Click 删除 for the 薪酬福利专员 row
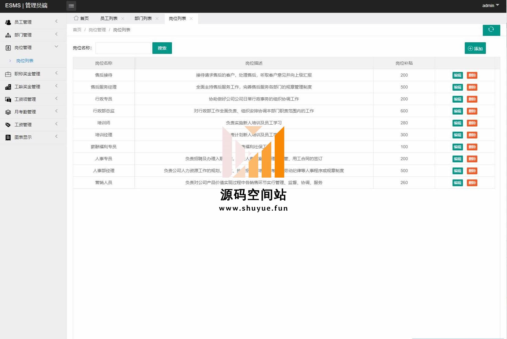This screenshot has width=507, height=339. coord(472,147)
